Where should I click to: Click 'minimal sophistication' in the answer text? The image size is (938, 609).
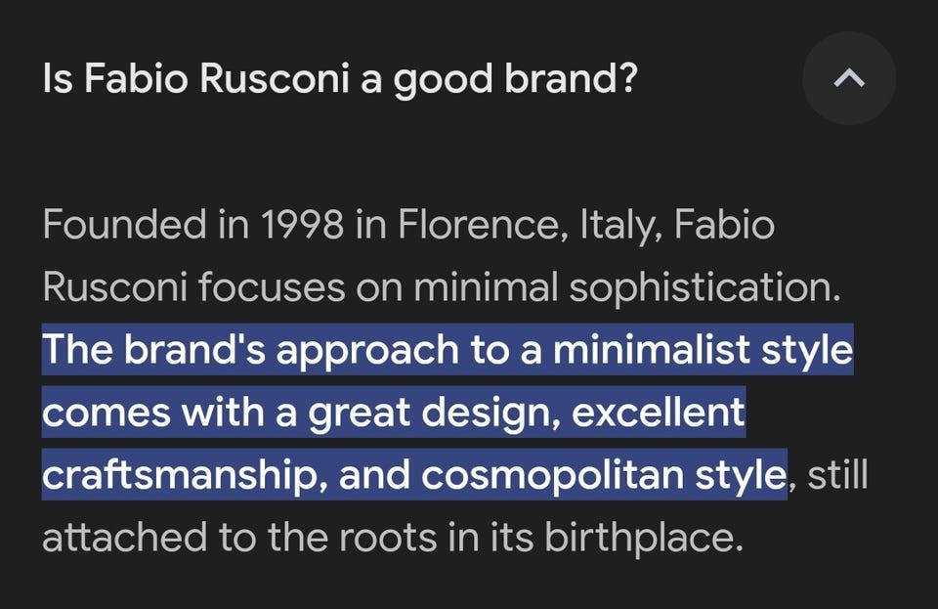pyautogui.click(x=625, y=288)
